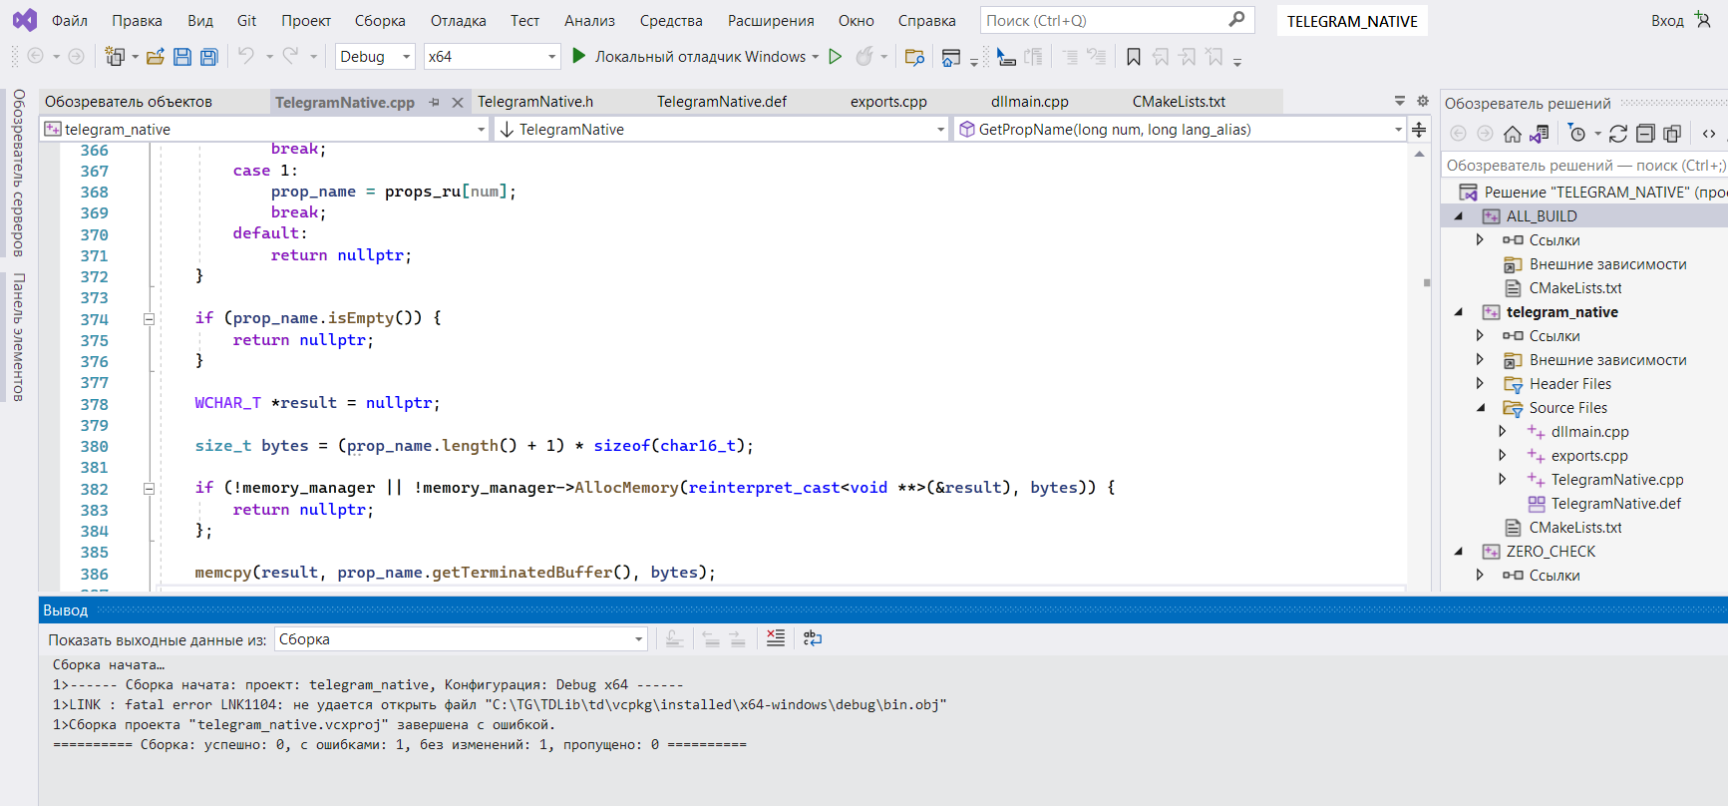Open the Панель элементов side panel
Image resolution: width=1728 pixels, height=806 pixels.
[19, 337]
